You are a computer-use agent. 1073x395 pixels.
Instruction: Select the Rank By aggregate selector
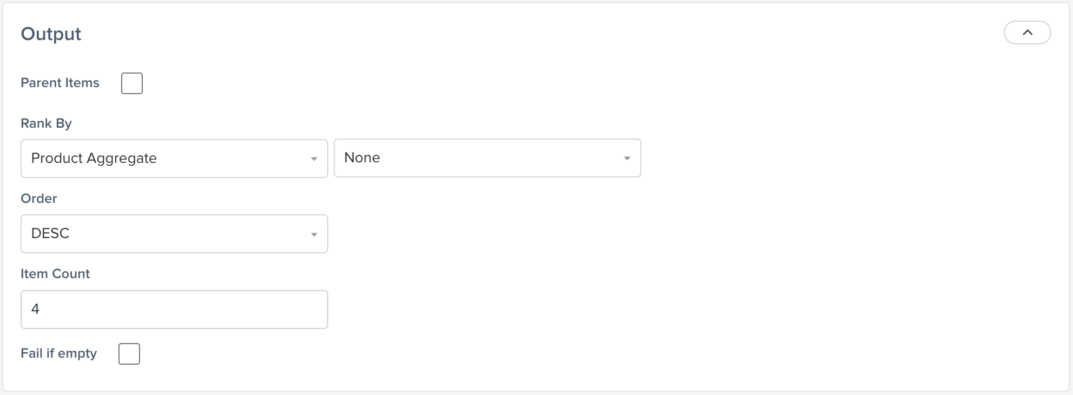pyautogui.click(x=174, y=158)
